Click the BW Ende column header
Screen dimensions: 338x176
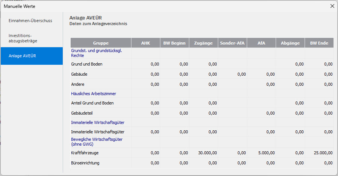point(319,43)
